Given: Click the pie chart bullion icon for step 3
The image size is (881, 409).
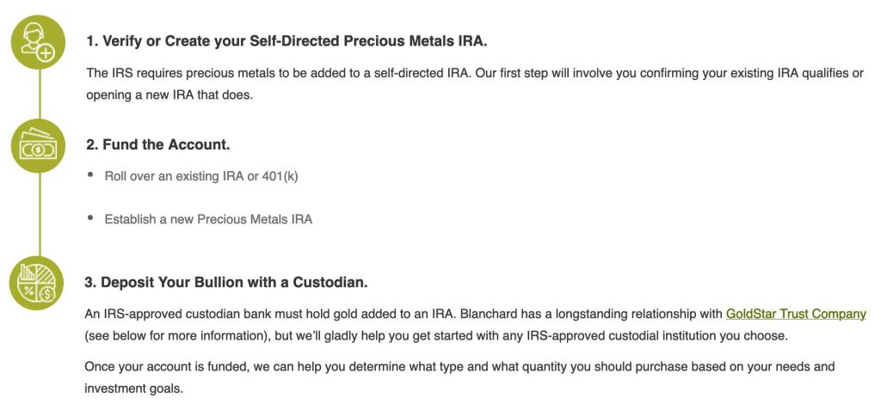Looking at the screenshot, I should coord(37,284).
